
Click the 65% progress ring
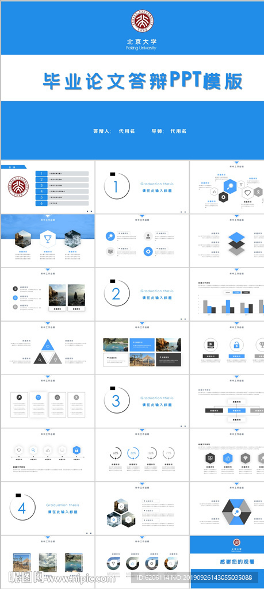coord(116,453)
